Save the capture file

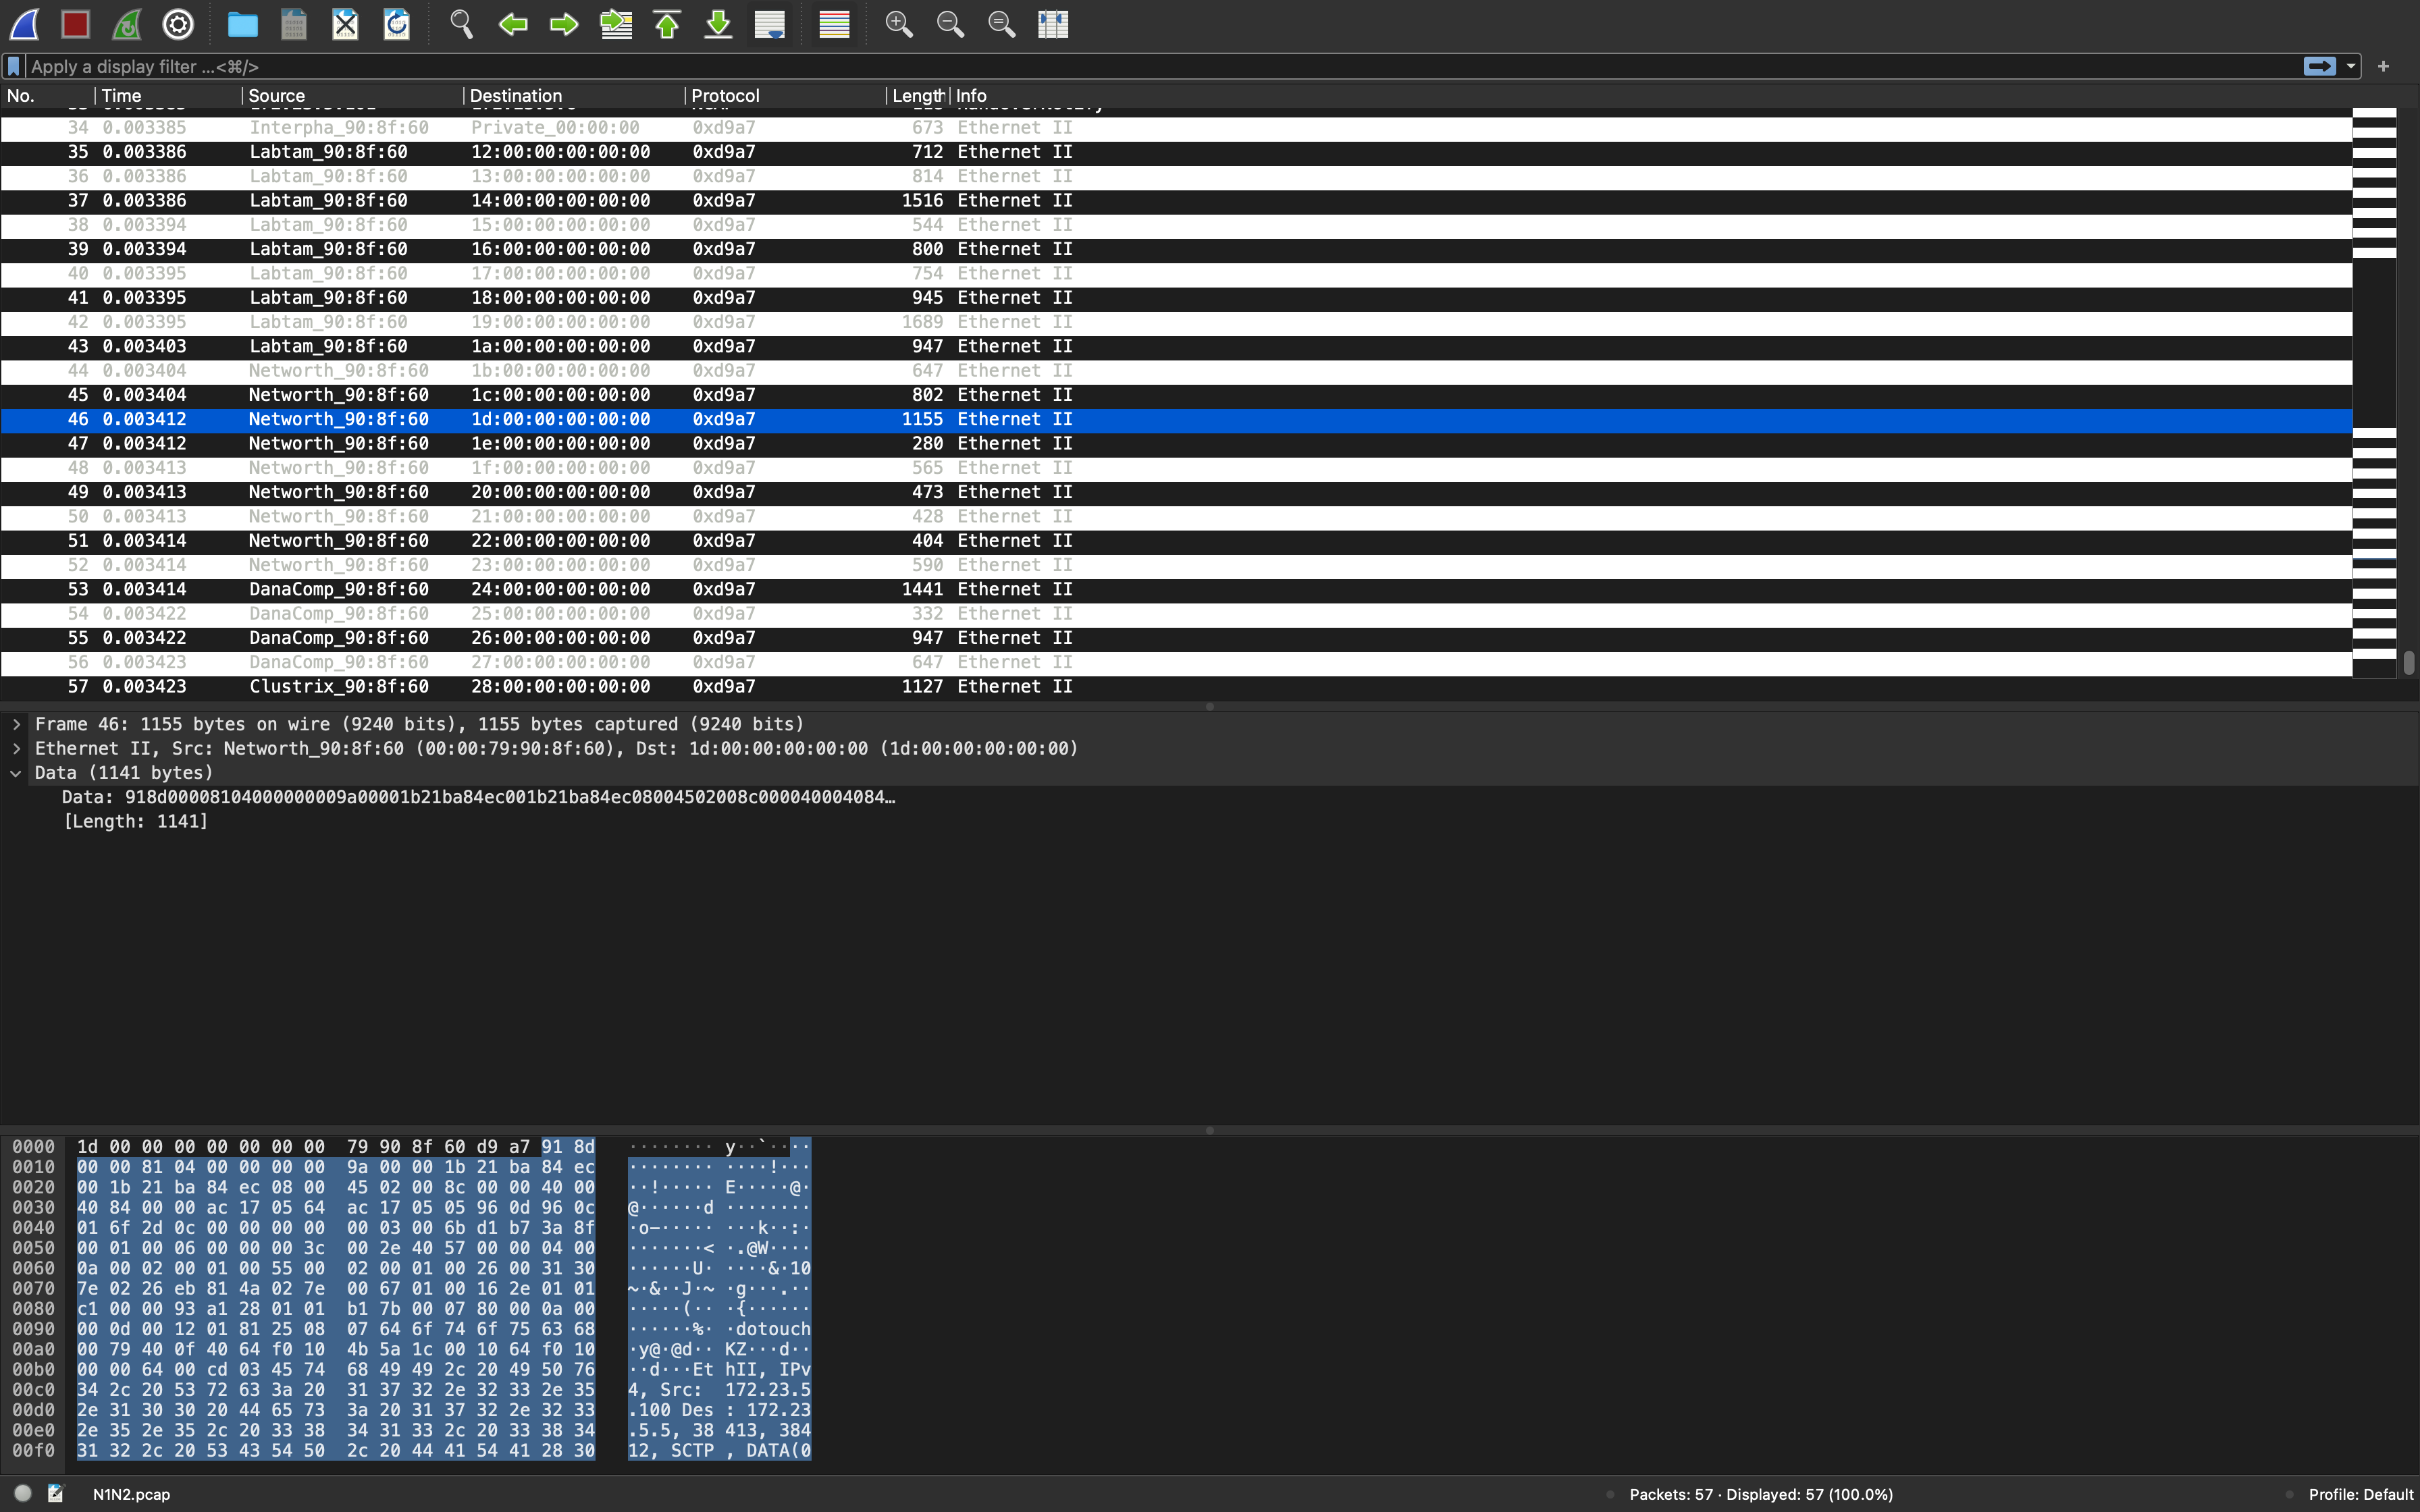coord(293,24)
